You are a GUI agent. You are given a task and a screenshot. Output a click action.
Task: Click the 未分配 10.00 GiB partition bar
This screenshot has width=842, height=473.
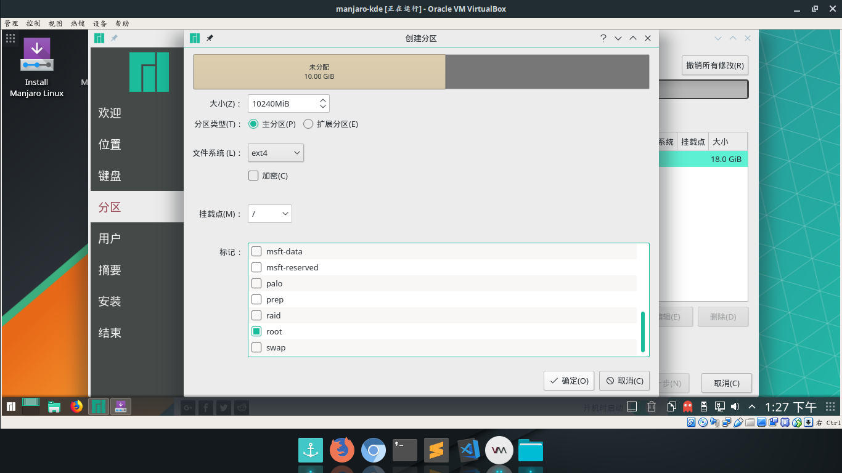[319, 71]
